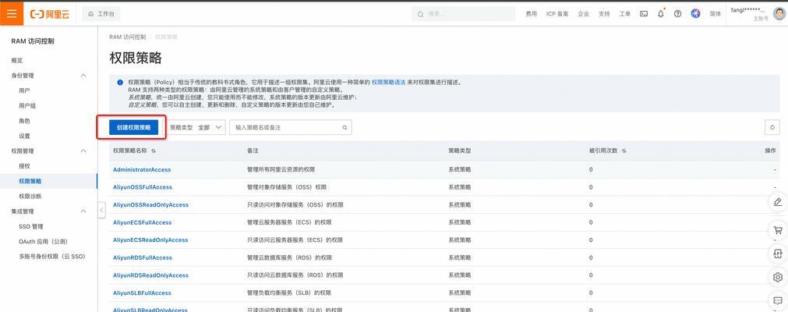Open the floating settings gear icon
Viewport: 788px width, 312px height.
tap(778, 277)
